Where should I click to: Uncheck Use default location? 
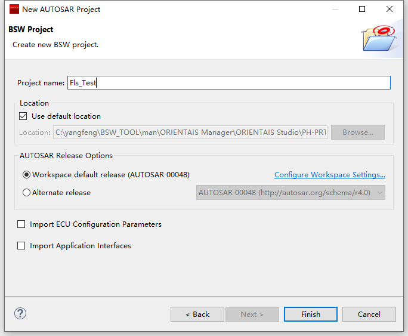(x=24, y=116)
